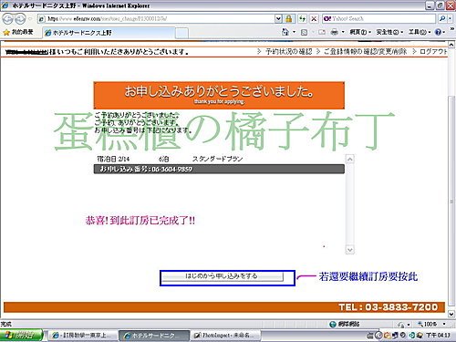Click the magnifier search icon beside Yahoo box
Image resolution: width=456 pixels, height=342 pixels.
pos(442,19)
